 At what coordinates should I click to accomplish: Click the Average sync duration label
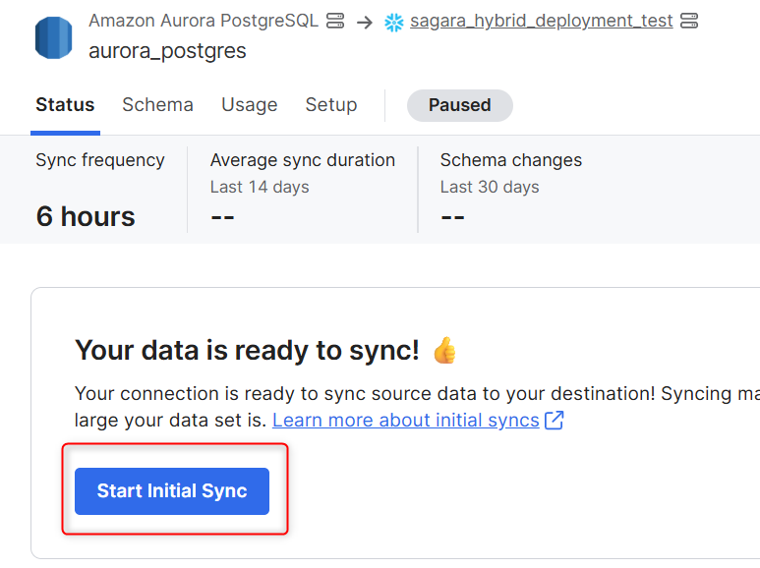coord(303,160)
